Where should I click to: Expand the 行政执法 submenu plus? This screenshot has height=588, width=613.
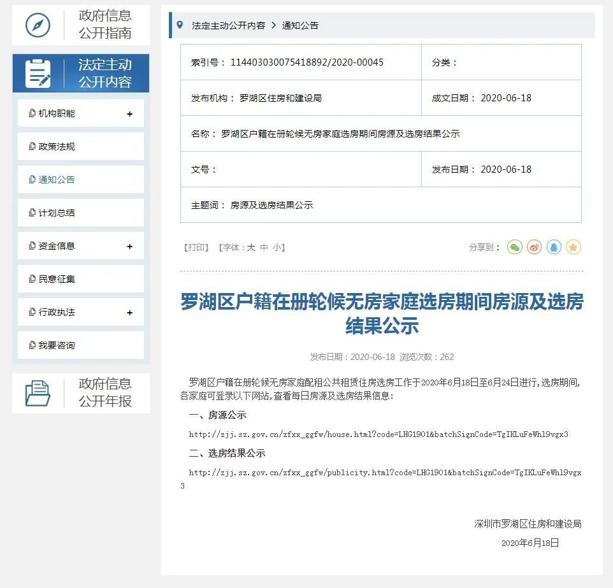click(x=130, y=312)
